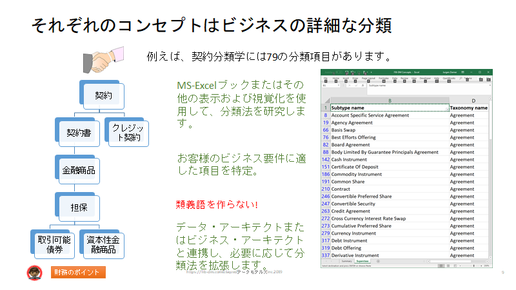Open Customize Quick Access Toolbar dropdown
The image size is (516, 290).
[x=372, y=72]
